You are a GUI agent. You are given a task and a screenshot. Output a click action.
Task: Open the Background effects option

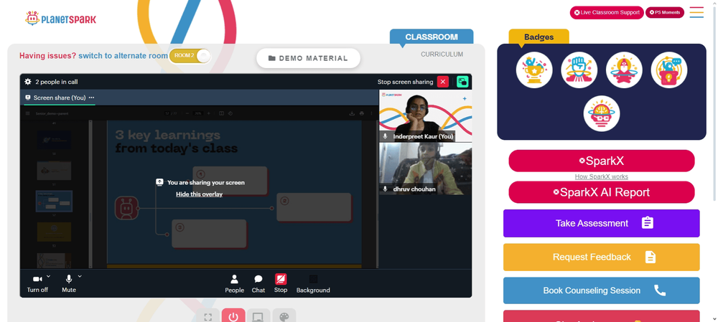click(313, 283)
